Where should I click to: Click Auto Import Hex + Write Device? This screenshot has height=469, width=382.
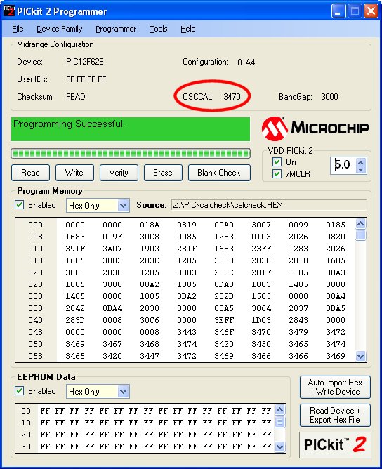[335, 387]
